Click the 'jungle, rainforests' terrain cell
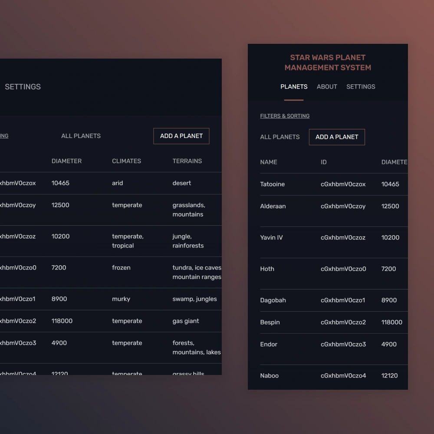This screenshot has width=434, height=434. tap(188, 241)
